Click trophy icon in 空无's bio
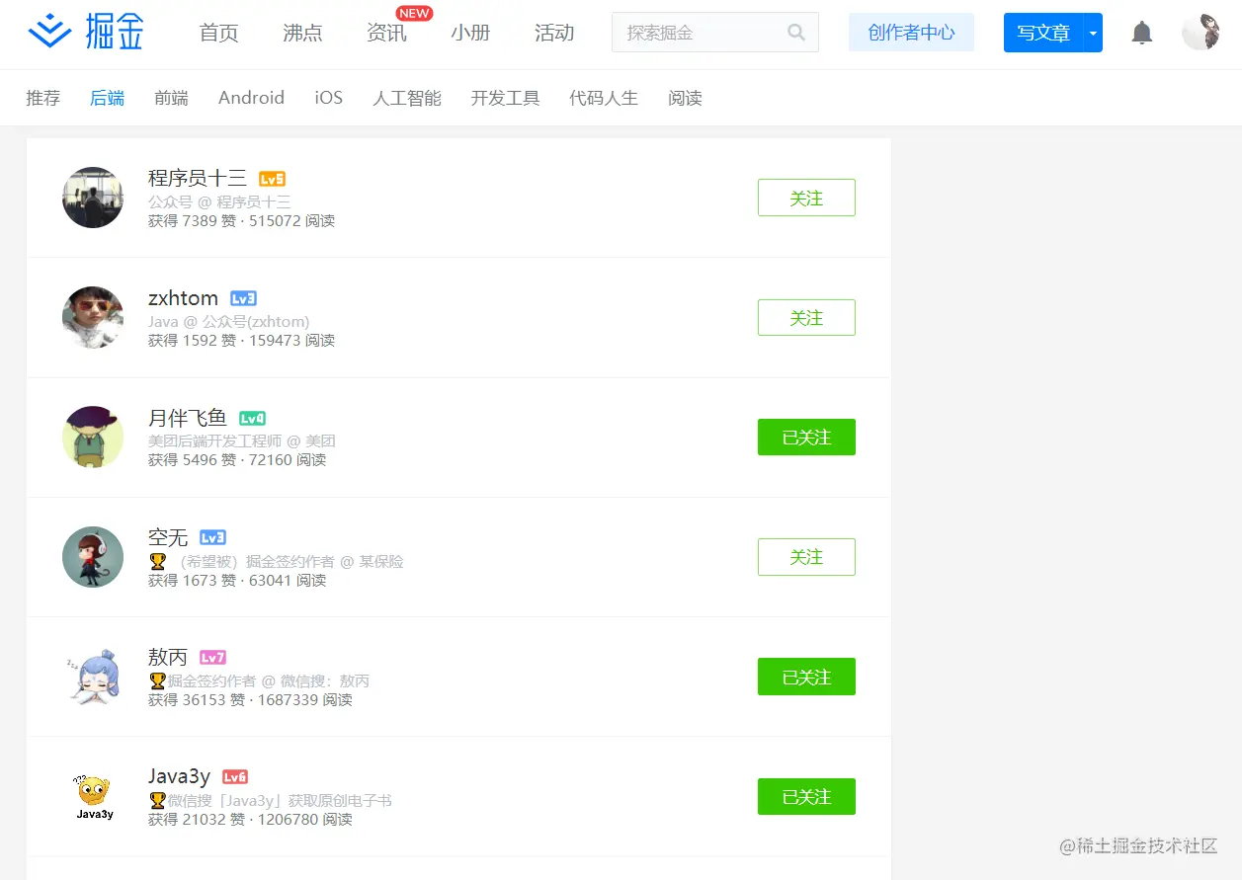 (x=157, y=561)
